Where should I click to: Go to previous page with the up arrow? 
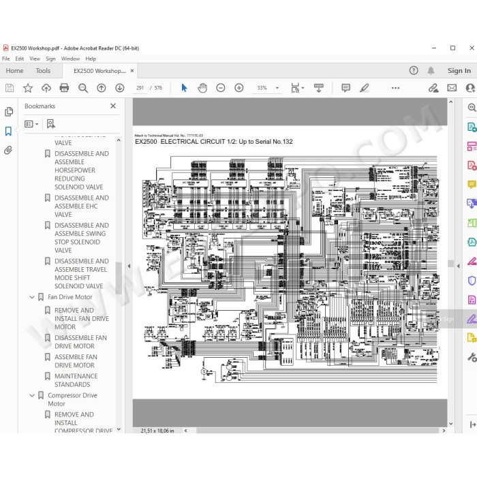click(102, 88)
